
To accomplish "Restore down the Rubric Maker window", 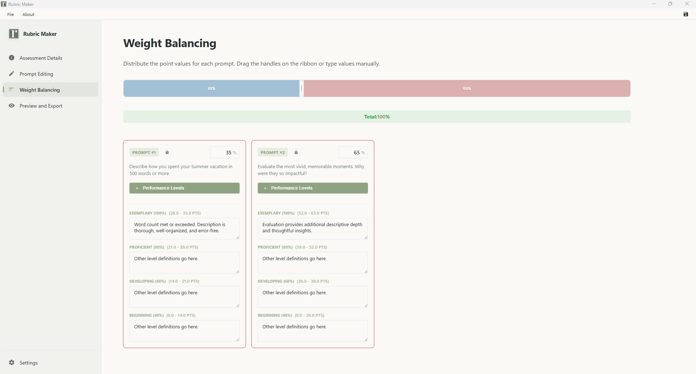I will (670, 4).
